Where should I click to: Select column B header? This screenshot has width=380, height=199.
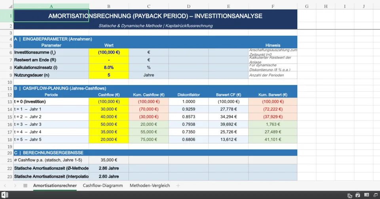[109, 7]
